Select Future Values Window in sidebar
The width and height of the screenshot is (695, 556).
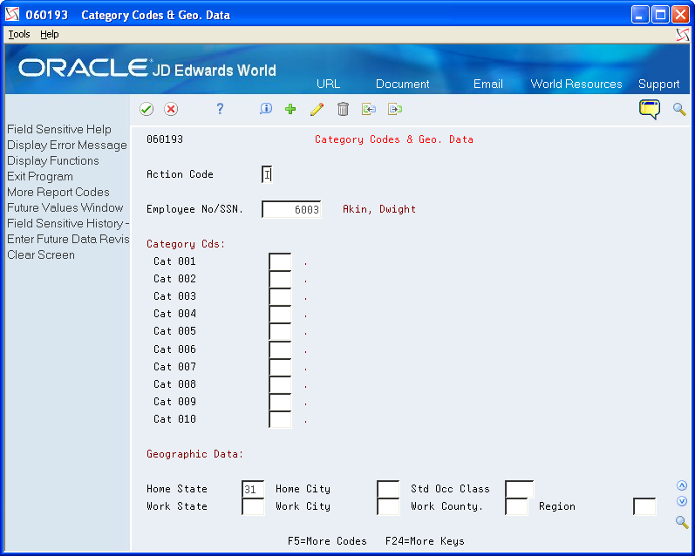tap(65, 207)
